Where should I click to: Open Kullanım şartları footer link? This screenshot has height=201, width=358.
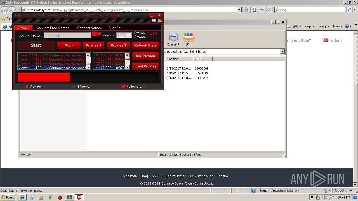[x=174, y=176]
